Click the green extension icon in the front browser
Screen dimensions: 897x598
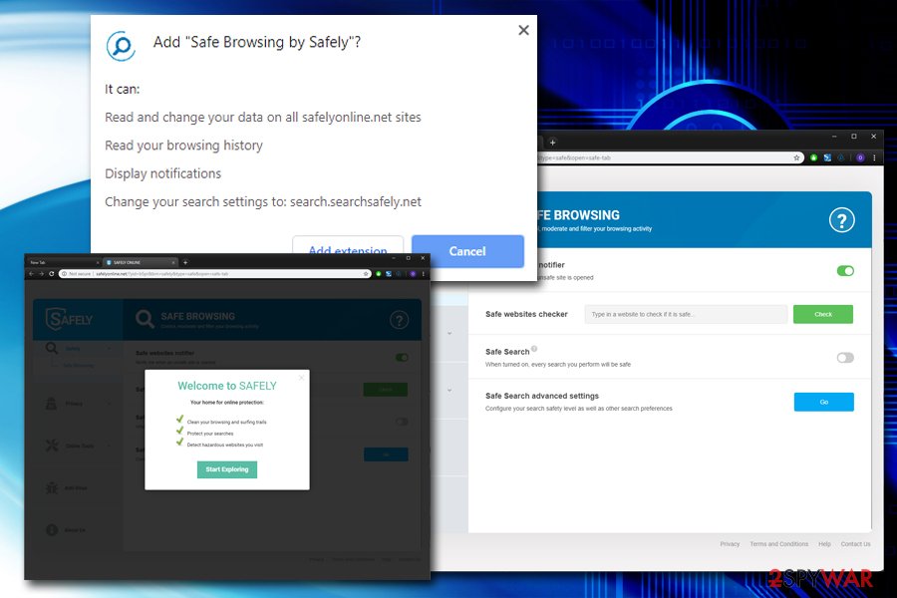(378, 274)
